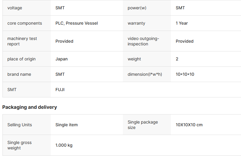Click the 'brand name' attribute label
The width and height of the screenshot is (241, 156).
(19, 74)
